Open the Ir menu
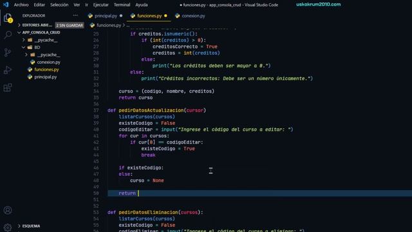The image size is (412, 232). (86, 5)
